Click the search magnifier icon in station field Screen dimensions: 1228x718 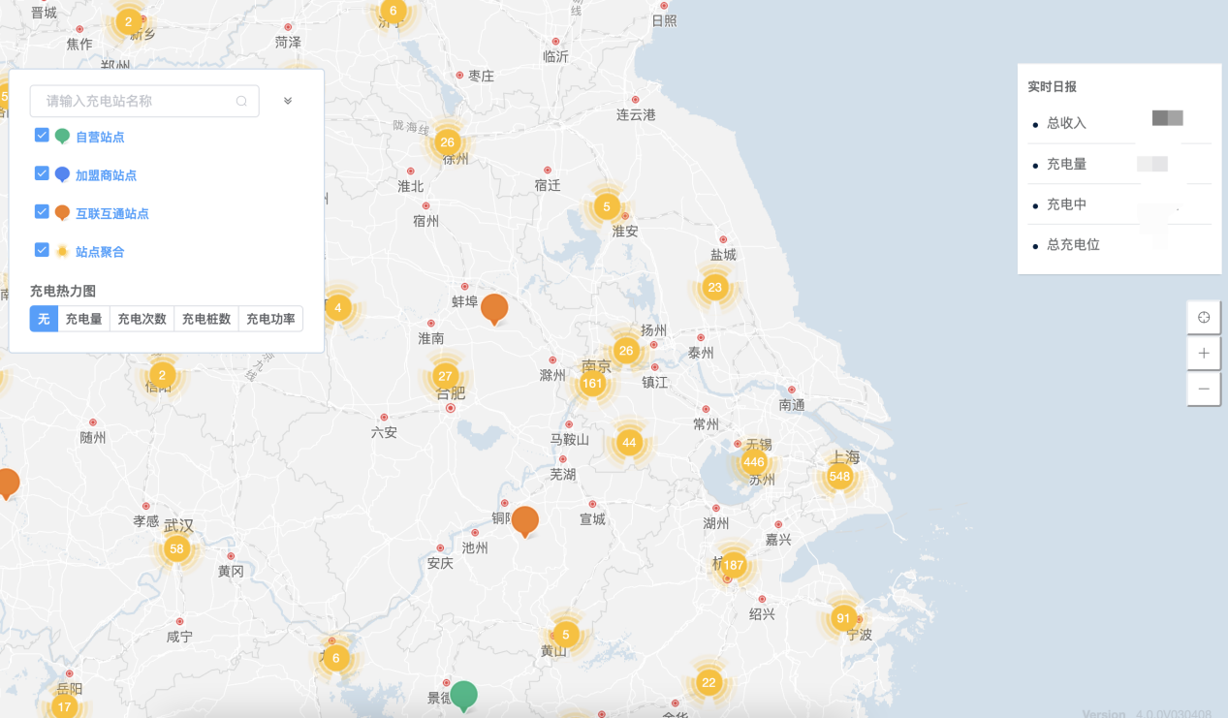[241, 101]
